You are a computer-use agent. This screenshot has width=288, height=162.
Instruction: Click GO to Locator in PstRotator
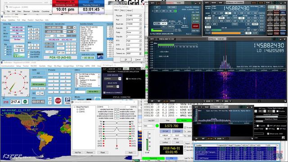point(38,84)
